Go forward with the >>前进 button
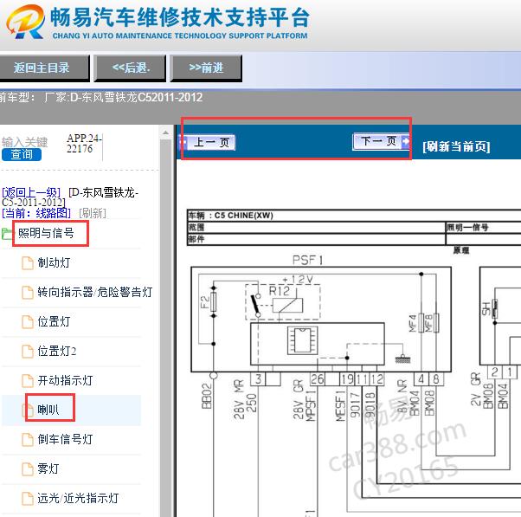The image size is (521, 517). (206, 68)
